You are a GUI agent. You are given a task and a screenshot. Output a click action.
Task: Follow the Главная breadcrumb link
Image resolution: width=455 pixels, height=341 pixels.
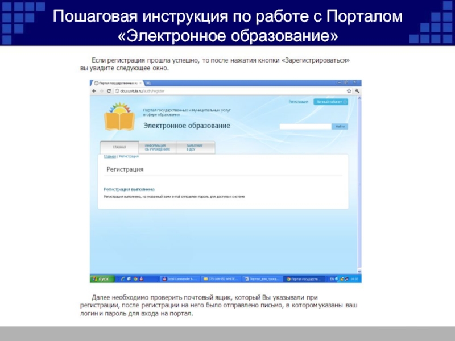click(110, 156)
